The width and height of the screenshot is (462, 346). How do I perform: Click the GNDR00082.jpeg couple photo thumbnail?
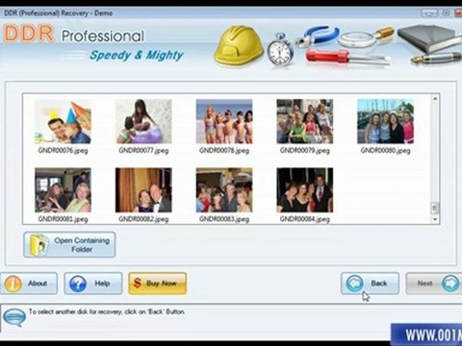[x=143, y=190]
